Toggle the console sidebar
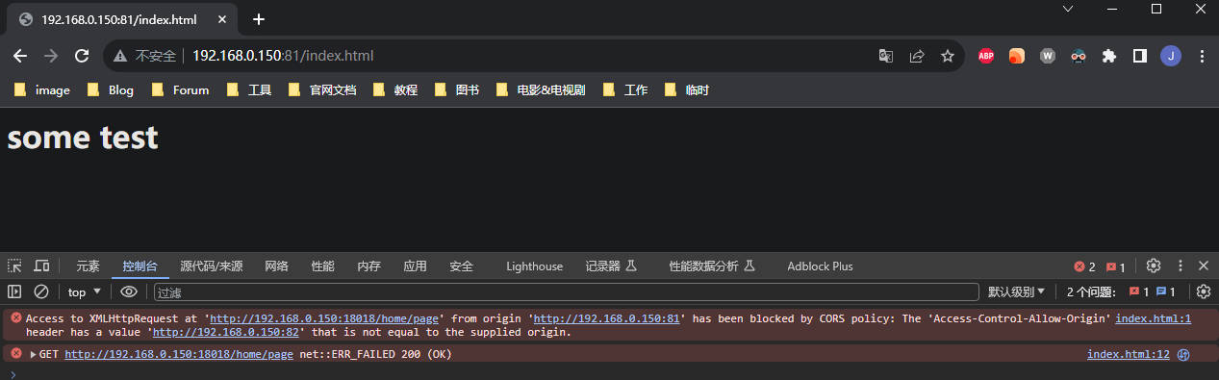The width and height of the screenshot is (1219, 380). coord(14,291)
